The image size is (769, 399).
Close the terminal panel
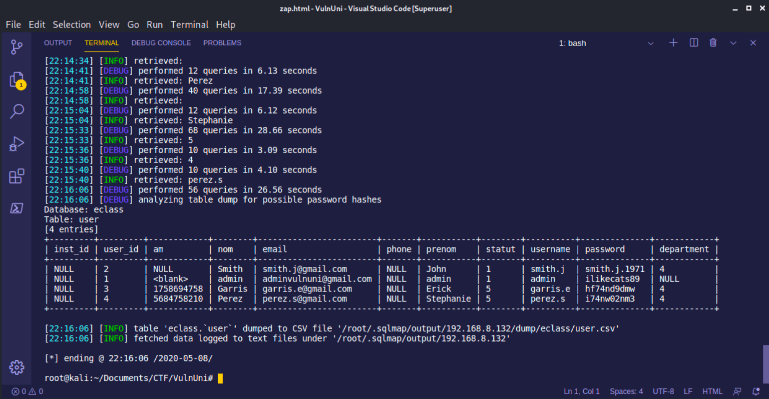[753, 43]
